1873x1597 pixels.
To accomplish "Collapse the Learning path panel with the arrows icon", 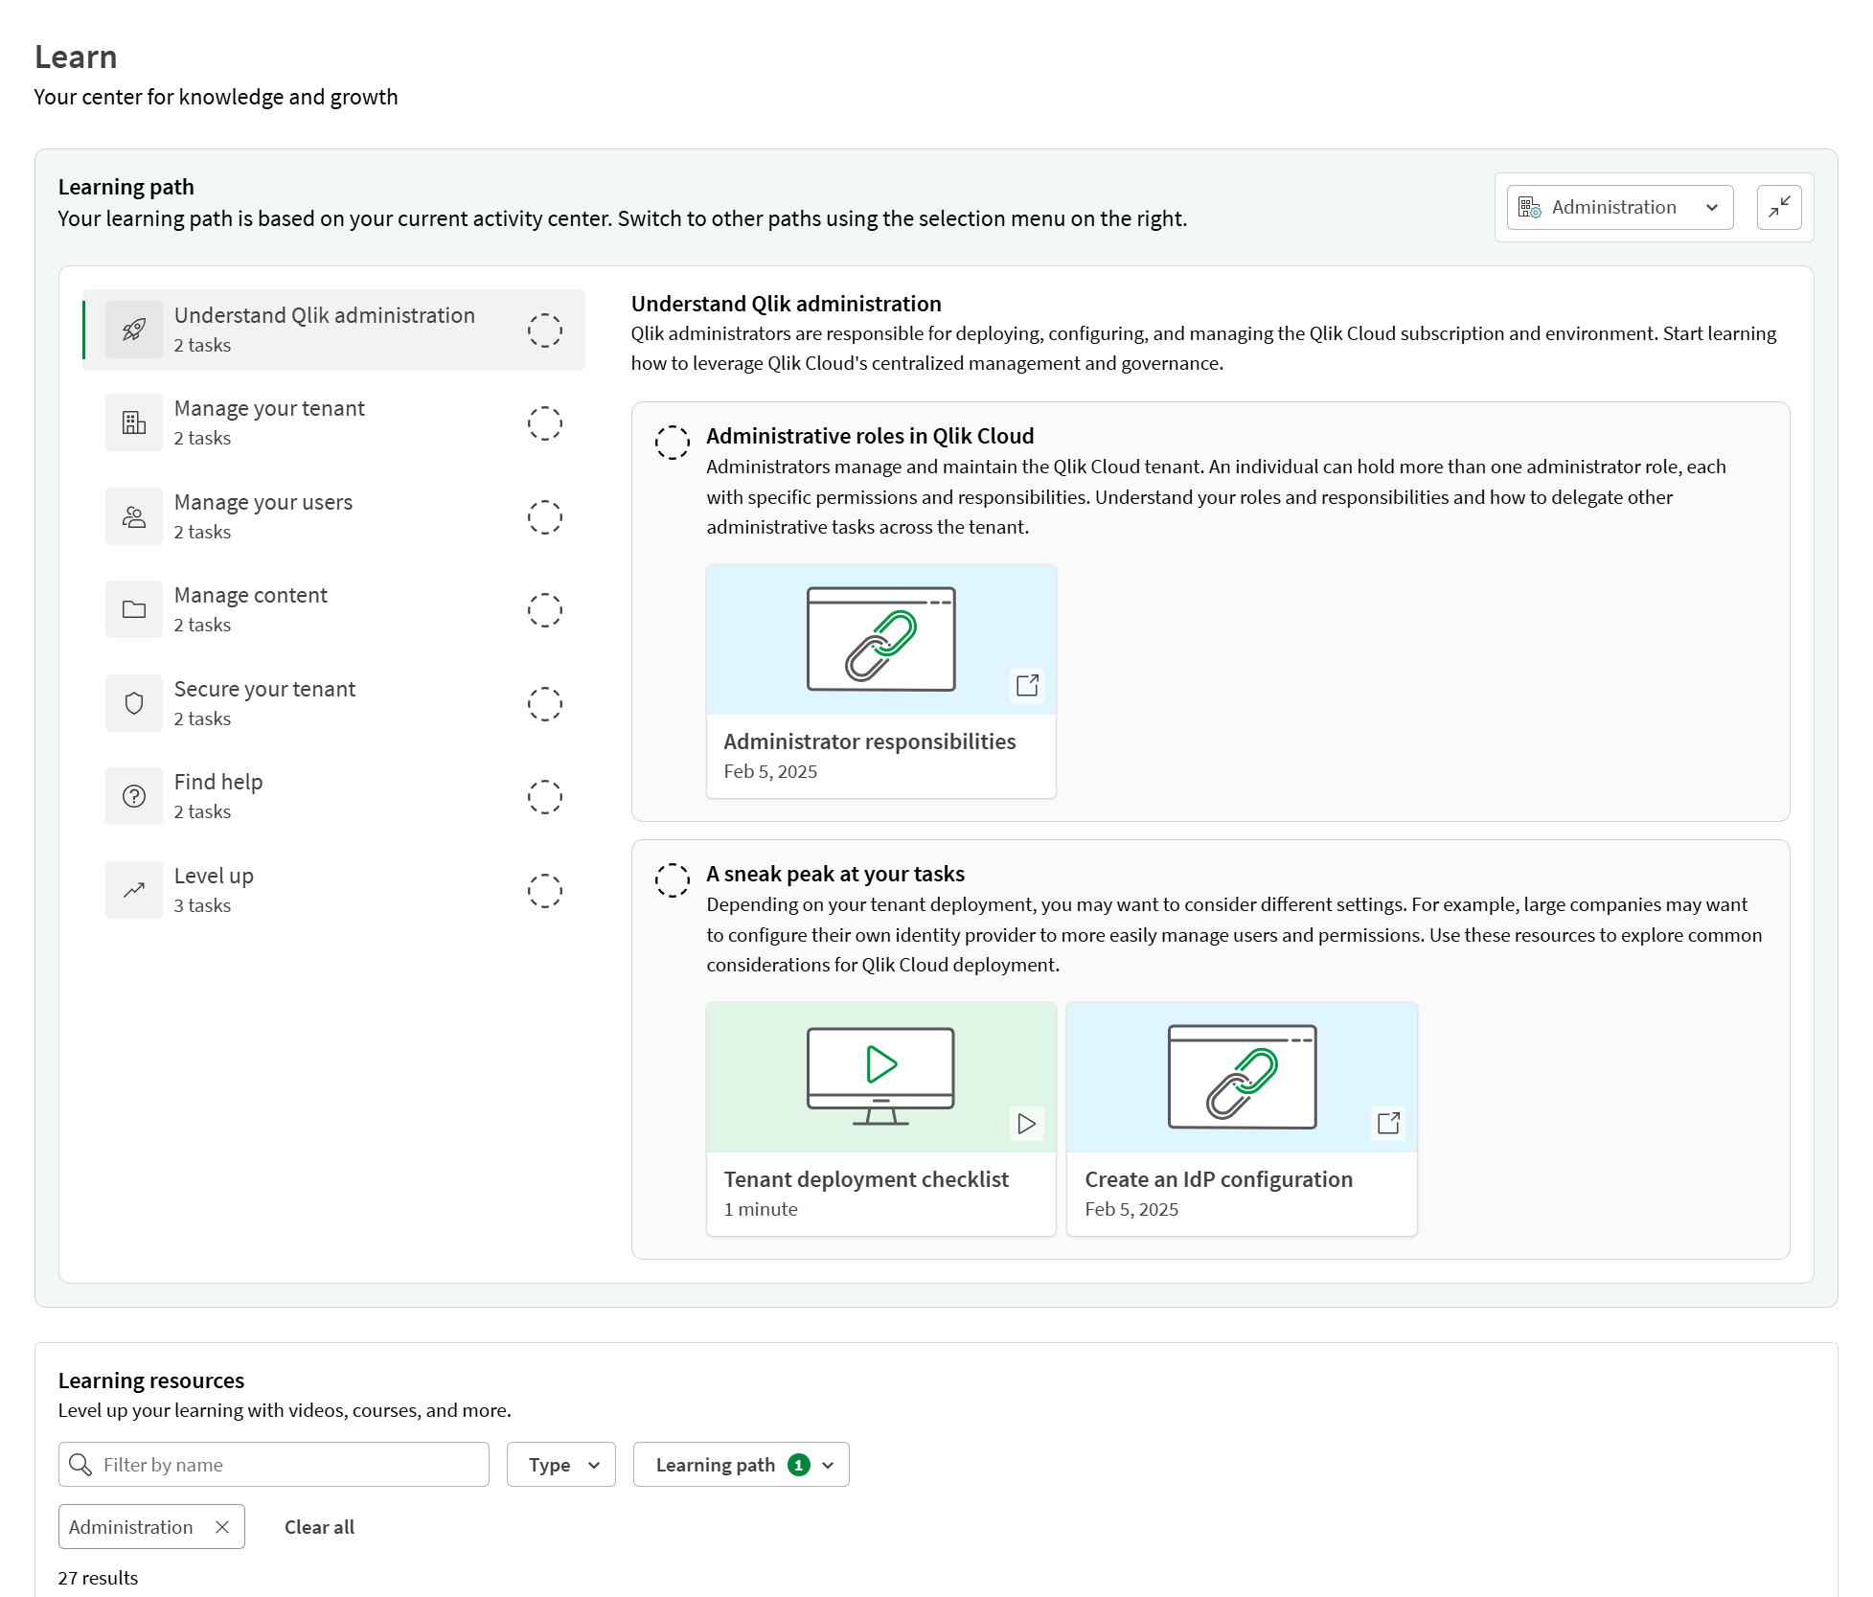I will pos(1779,207).
